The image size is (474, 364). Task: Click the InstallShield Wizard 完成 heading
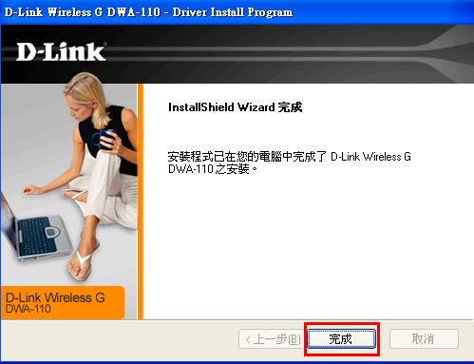(x=235, y=107)
